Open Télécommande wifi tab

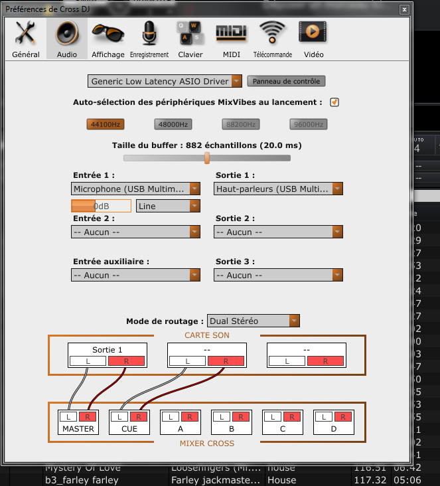[272, 39]
